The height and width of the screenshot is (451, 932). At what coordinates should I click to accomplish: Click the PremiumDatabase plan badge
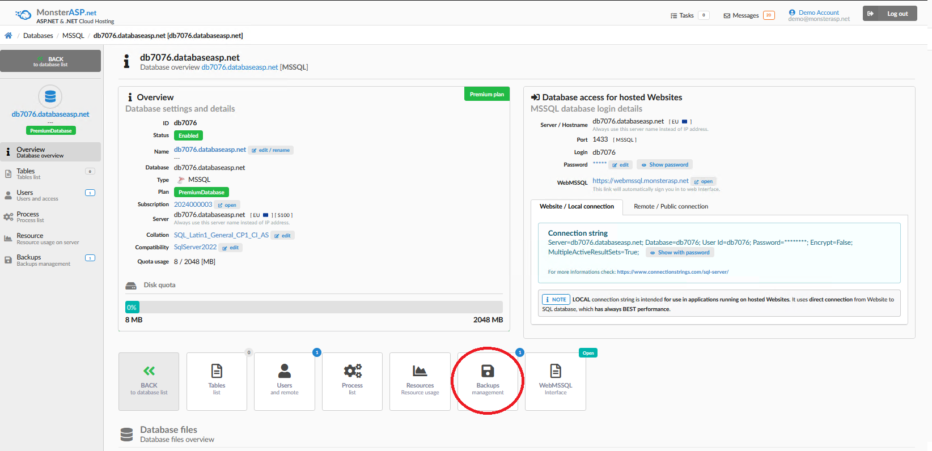(201, 192)
